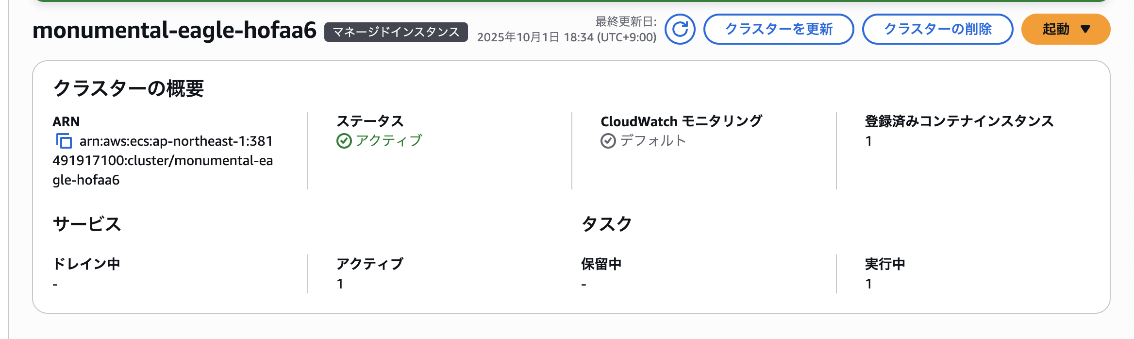Click the ARN text value
1134x339 pixels.
click(162, 160)
